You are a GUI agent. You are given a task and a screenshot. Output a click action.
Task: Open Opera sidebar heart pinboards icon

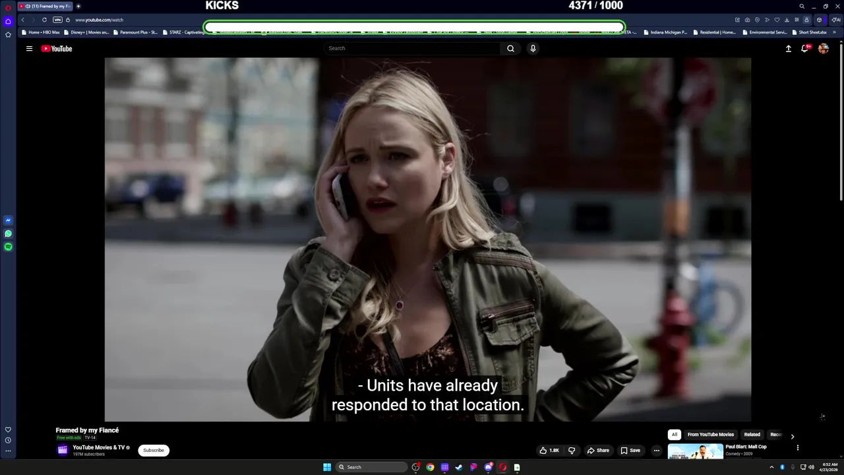coord(8,429)
